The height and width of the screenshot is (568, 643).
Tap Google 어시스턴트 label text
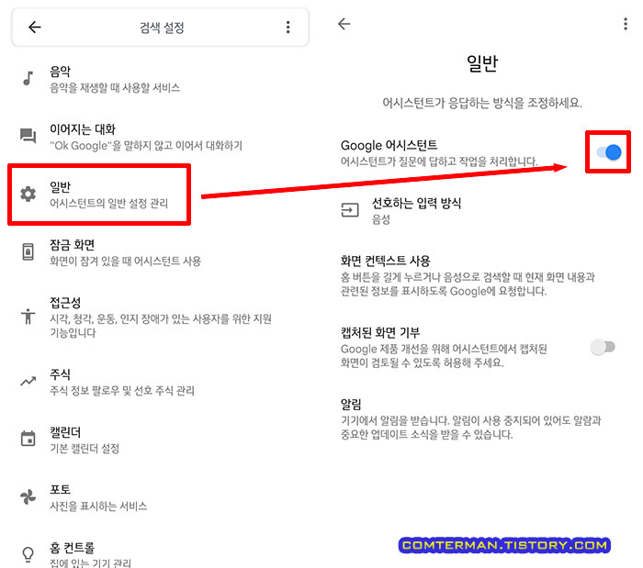[389, 145]
